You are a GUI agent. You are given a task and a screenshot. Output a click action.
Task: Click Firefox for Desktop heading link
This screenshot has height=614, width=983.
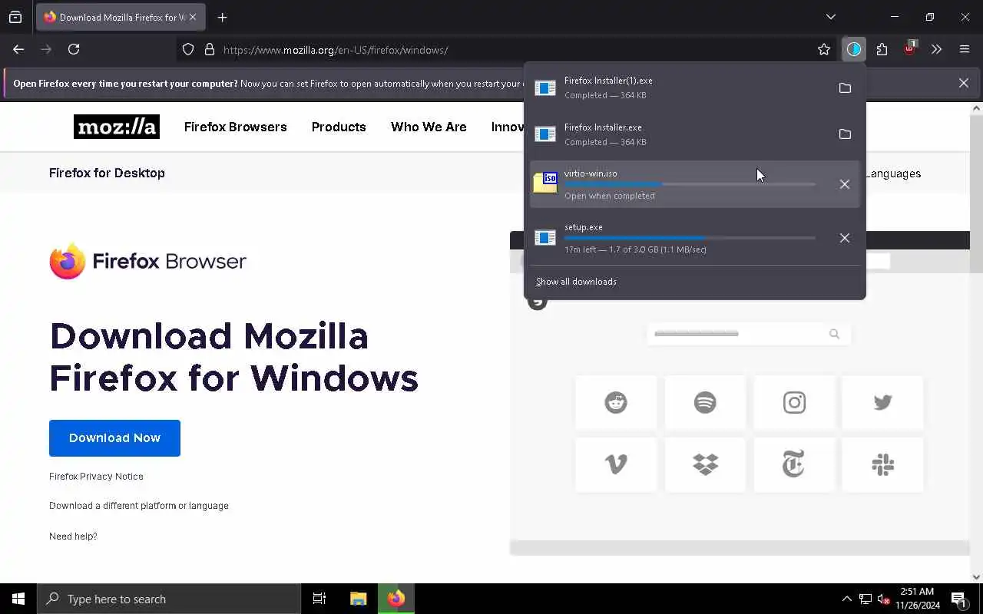point(107,173)
